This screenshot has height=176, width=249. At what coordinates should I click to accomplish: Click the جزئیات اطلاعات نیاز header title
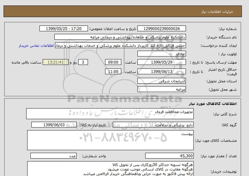pyautogui.click(x=217, y=12)
